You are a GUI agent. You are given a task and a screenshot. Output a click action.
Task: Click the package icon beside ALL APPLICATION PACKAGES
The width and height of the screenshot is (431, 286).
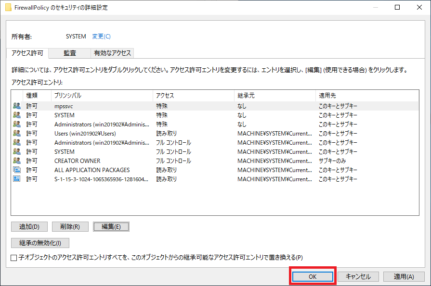point(17,170)
